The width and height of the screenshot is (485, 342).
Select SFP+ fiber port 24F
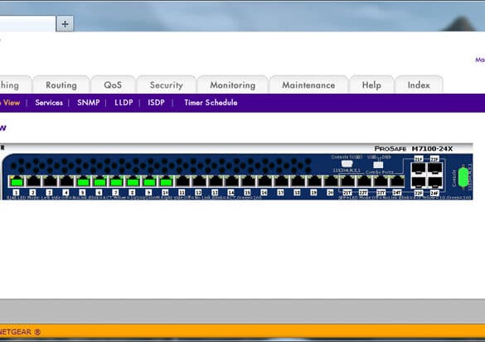click(435, 182)
